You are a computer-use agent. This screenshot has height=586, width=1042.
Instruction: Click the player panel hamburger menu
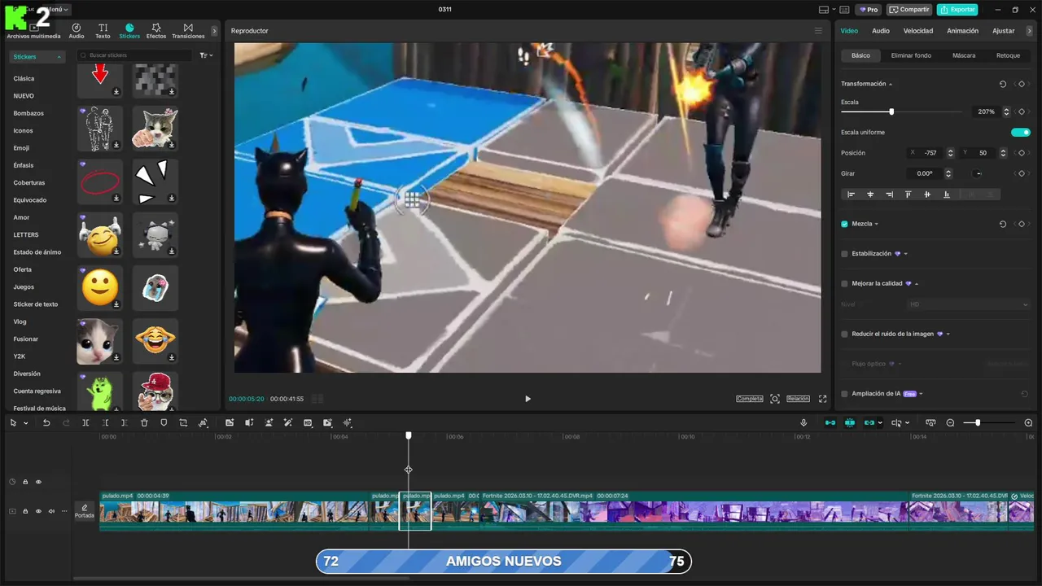818,31
